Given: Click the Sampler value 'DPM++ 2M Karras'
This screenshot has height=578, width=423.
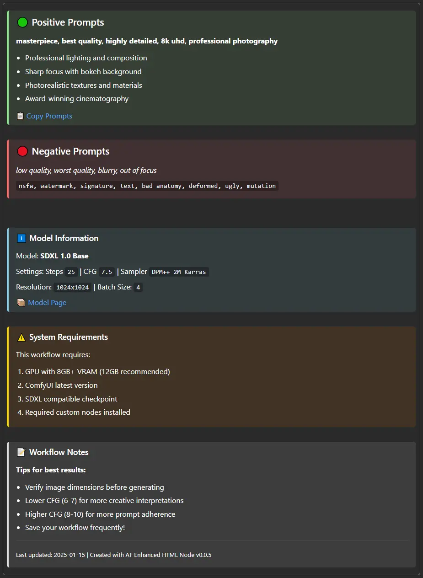Looking at the screenshot, I should pos(179,272).
